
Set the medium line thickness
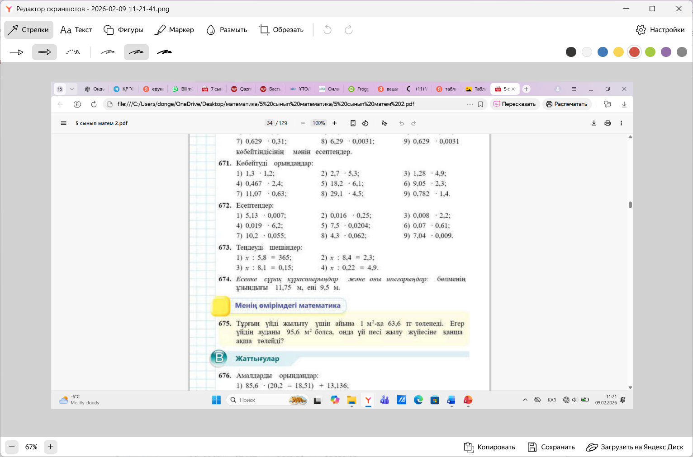[136, 52]
